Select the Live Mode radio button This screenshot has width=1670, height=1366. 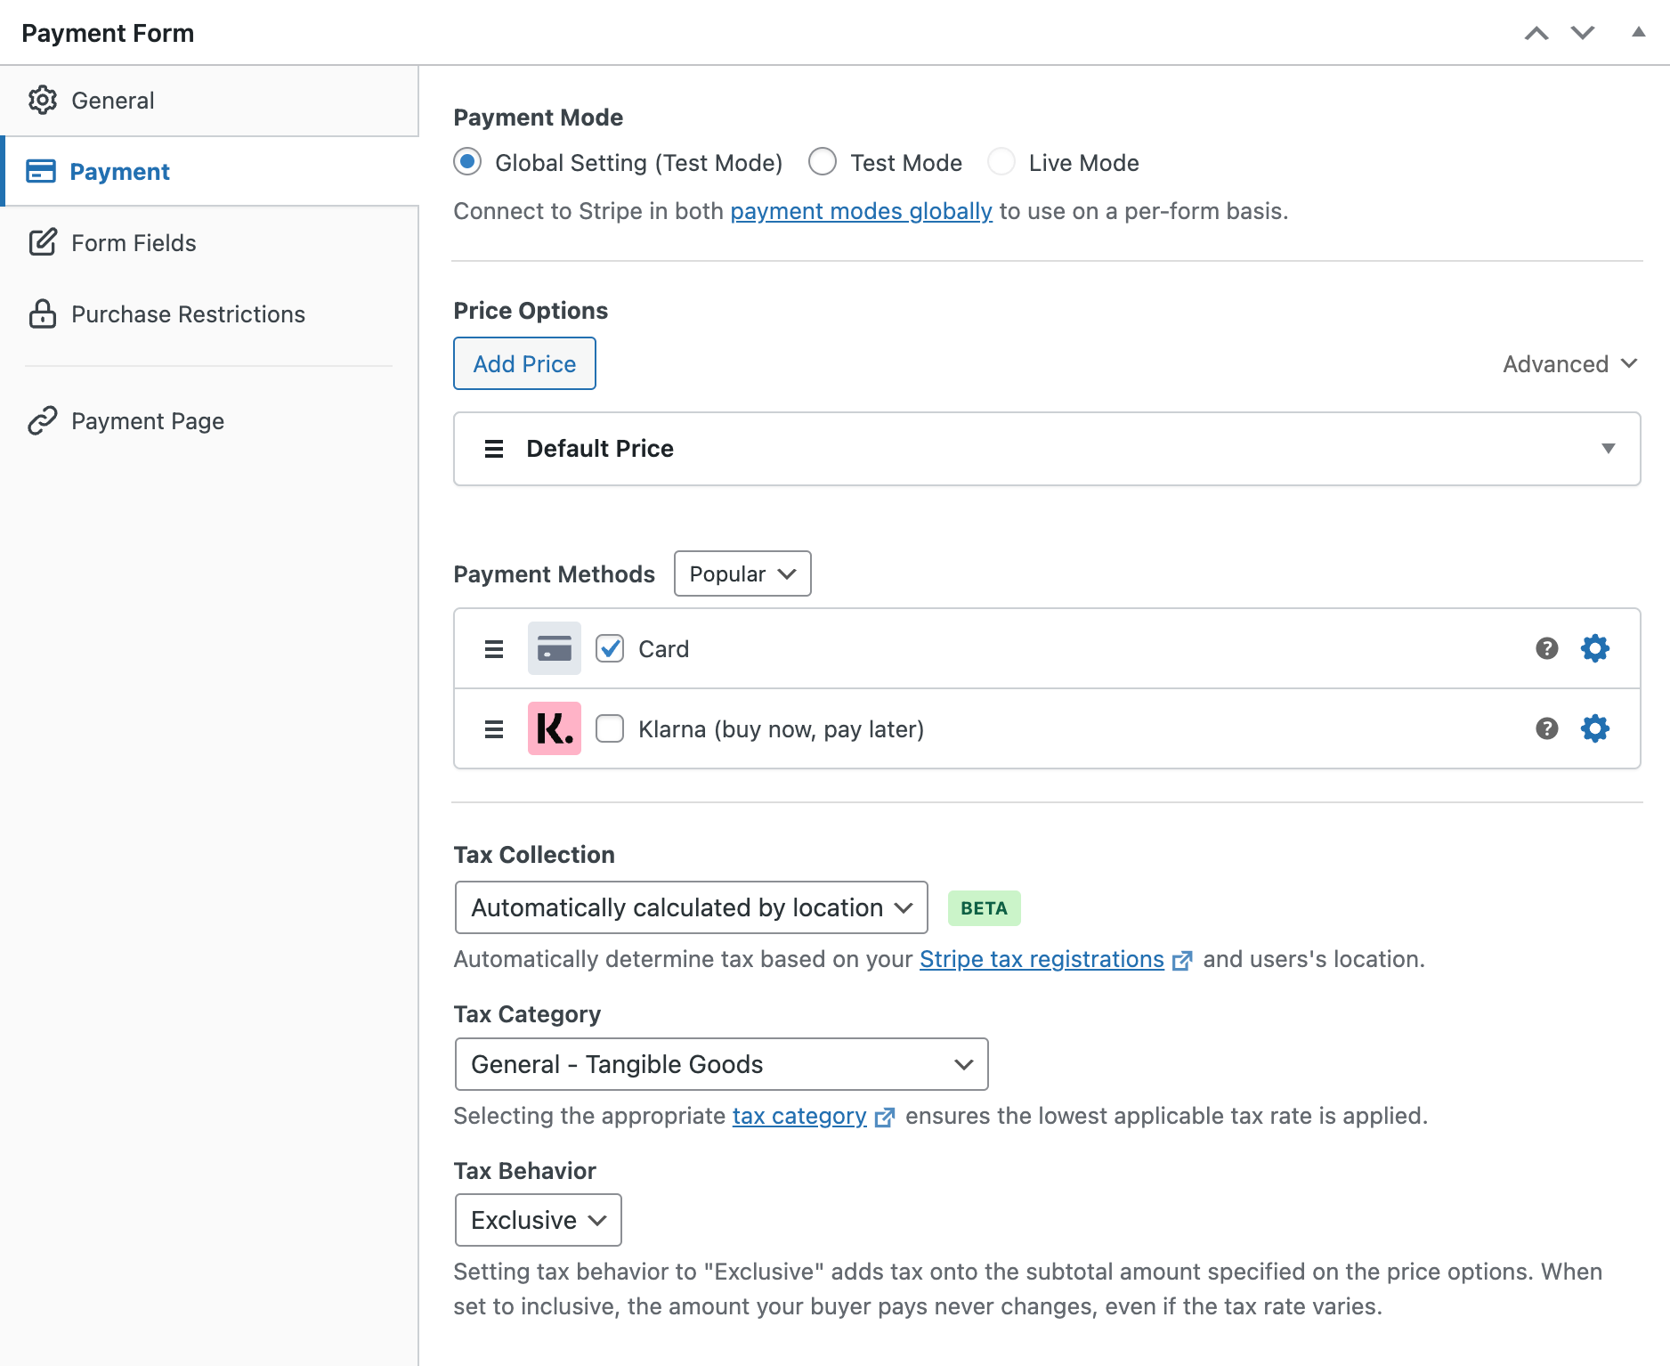[x=1002, y=162]
